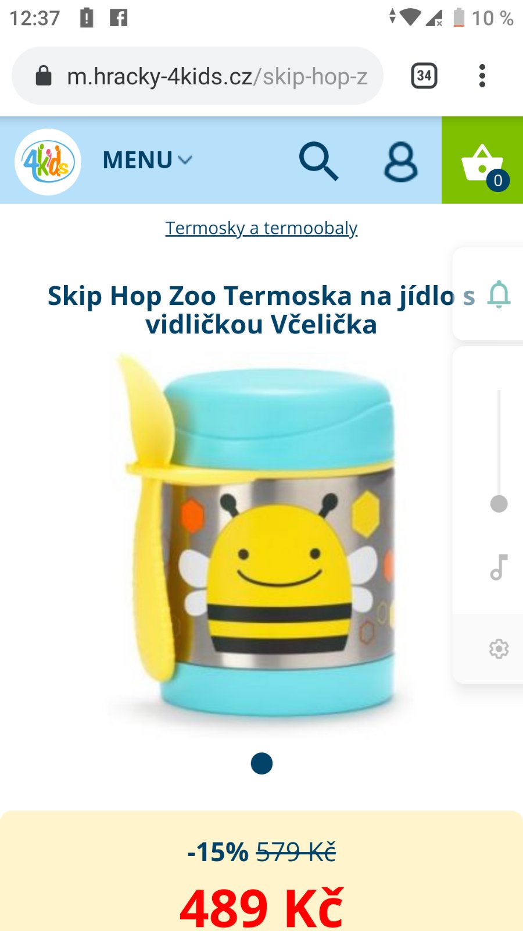Open browser three-dot menu
The width and height of the screenshot is (523, 931).
482,76
